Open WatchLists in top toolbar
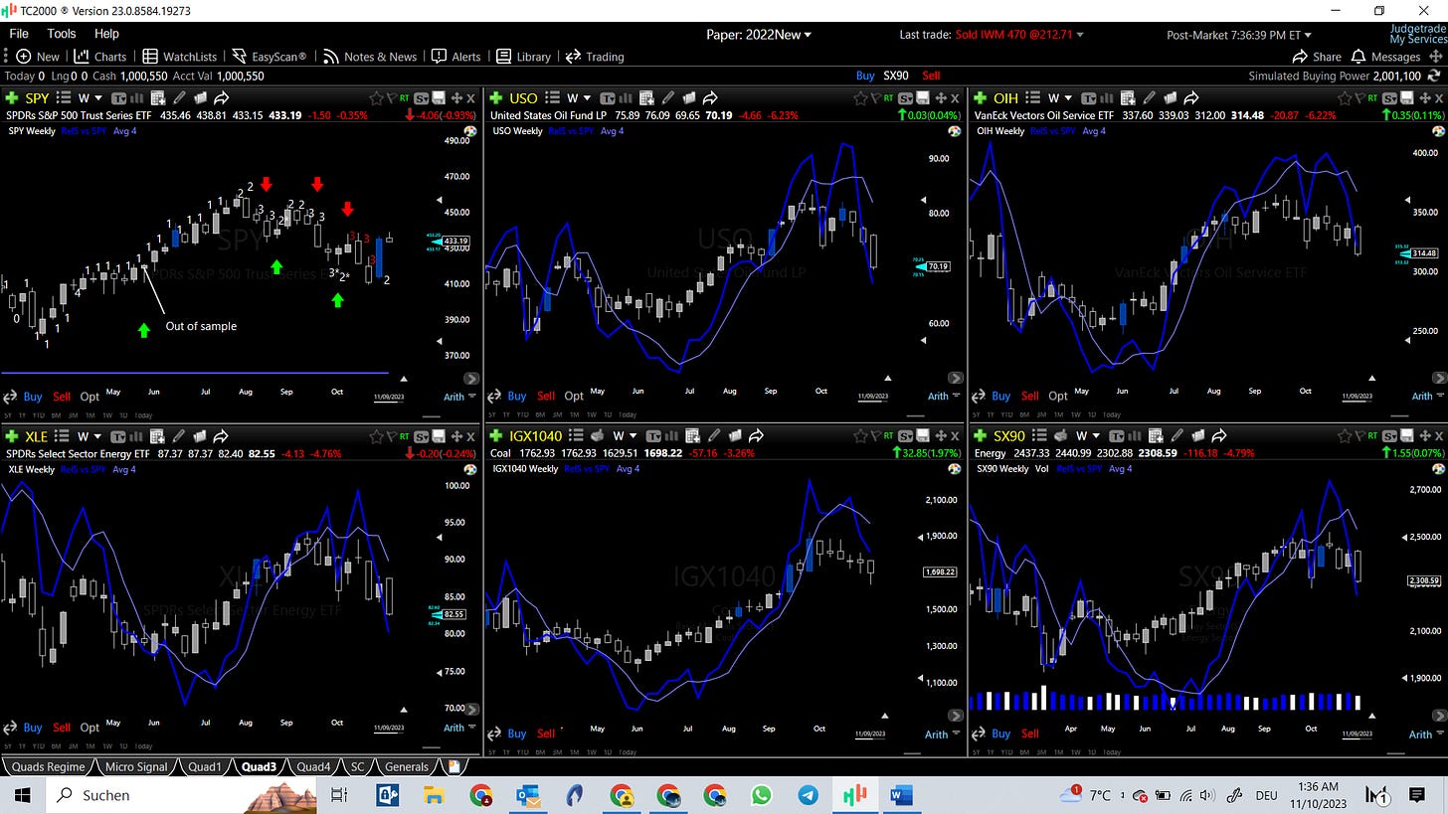Viewport: 1448px width, 814px height. (180, 57)
